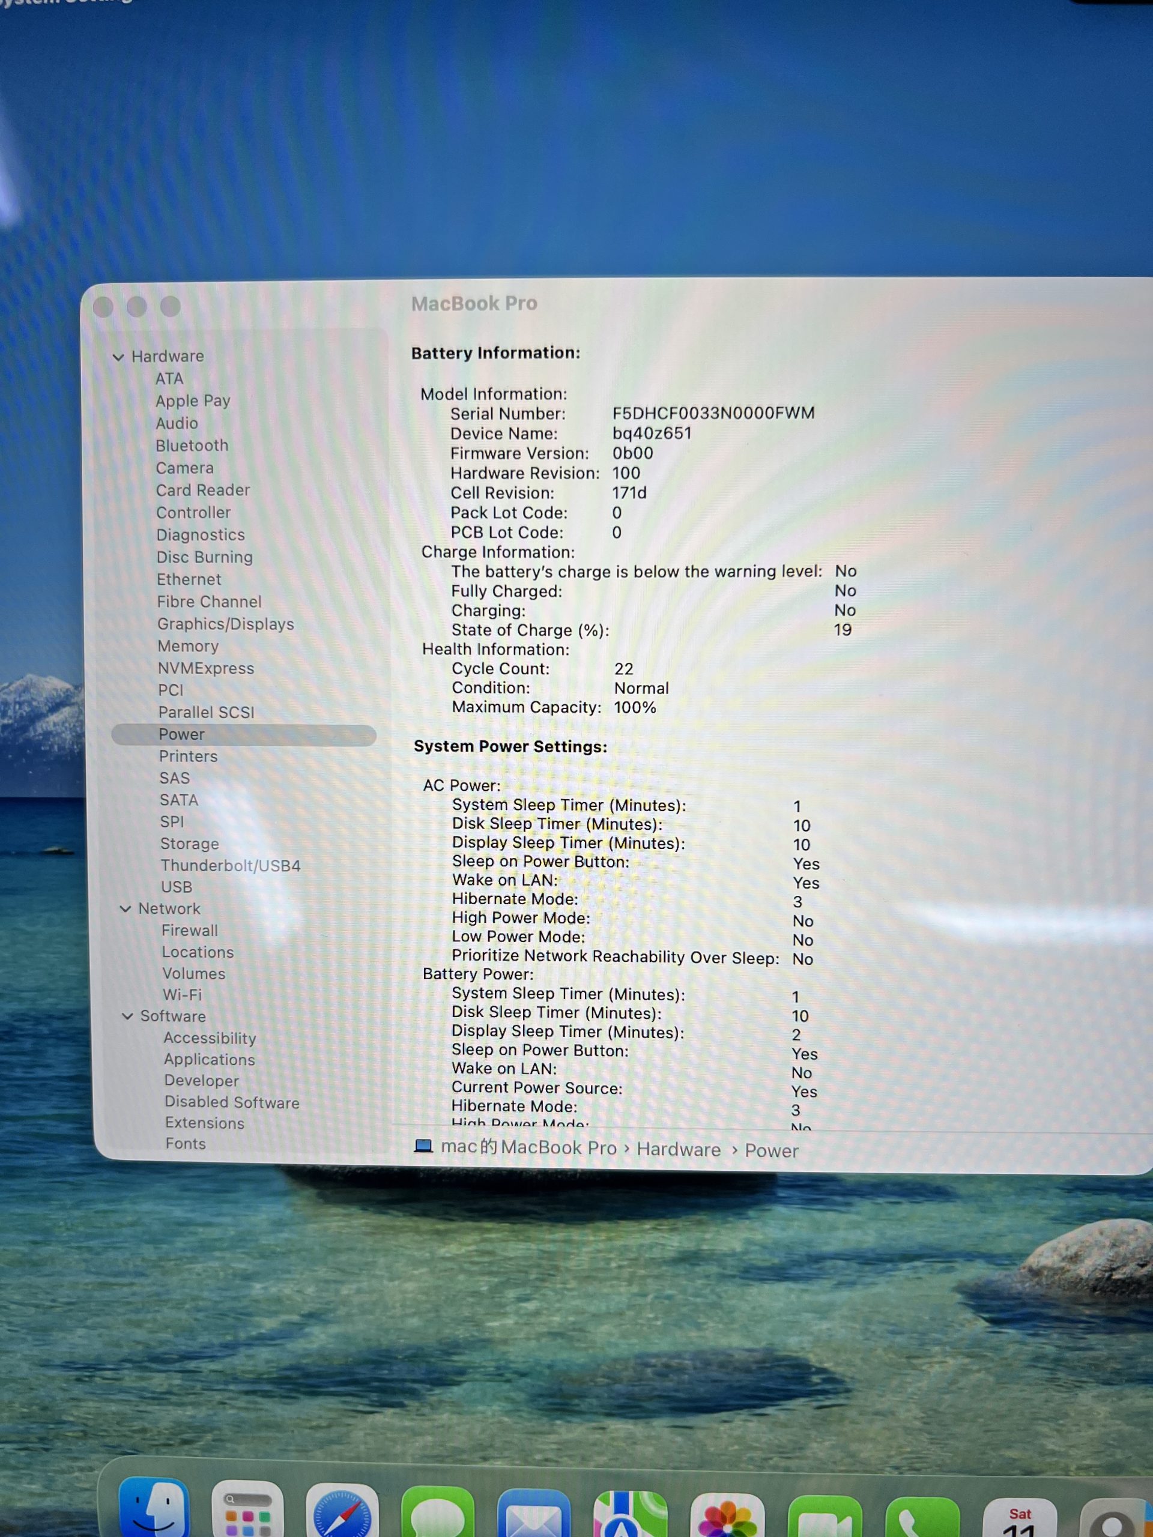Select Storage in Hardware list
Viewport: 1153px width, 1537px height.
[x=189, y=844]
